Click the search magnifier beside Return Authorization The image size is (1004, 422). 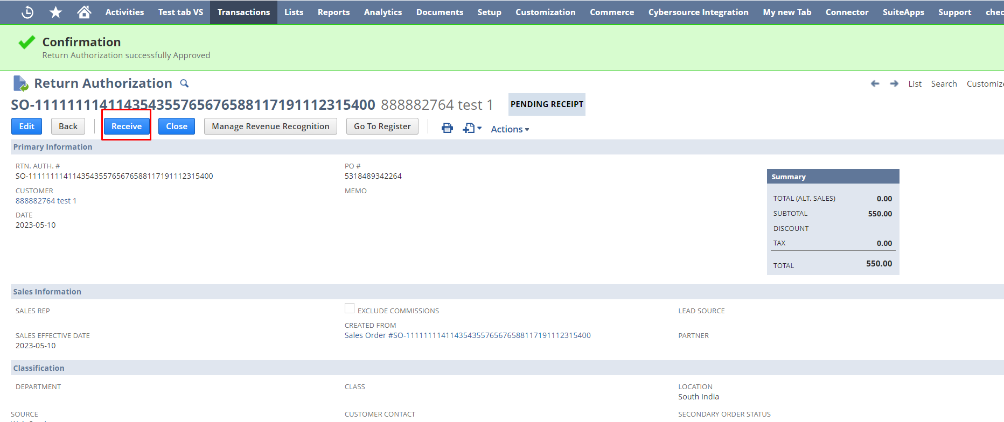184,83
